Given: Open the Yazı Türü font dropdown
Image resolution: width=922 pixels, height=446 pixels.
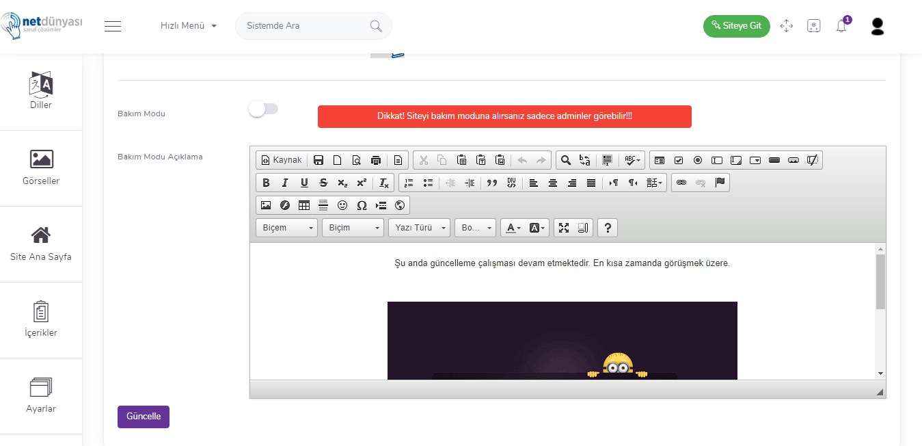Looking at the screenshot, I should 419,228.
